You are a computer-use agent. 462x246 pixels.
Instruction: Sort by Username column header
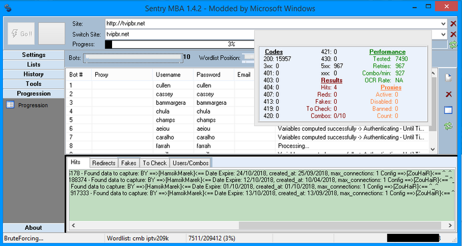(x=173, y=75)
